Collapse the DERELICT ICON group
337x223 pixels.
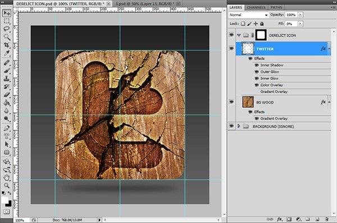point(239,35)
